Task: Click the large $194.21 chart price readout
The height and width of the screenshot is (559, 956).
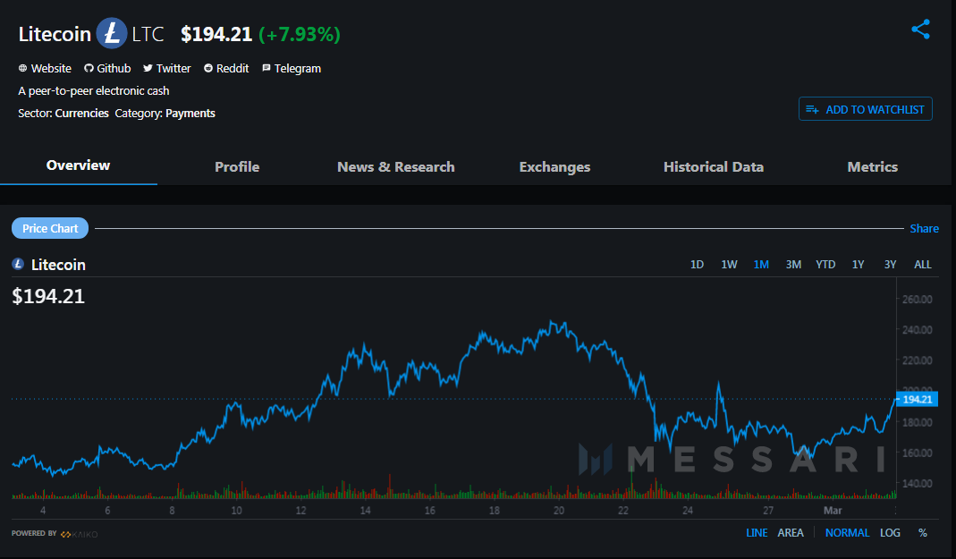Action: tap(48, 296)
